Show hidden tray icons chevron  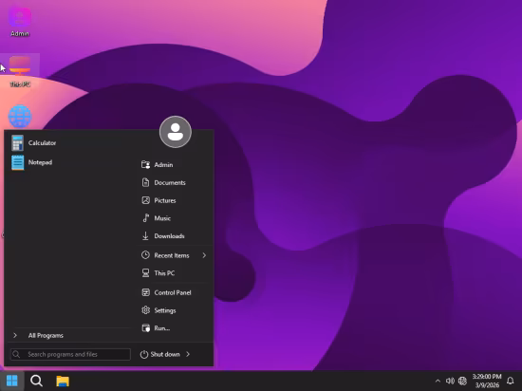438,381
